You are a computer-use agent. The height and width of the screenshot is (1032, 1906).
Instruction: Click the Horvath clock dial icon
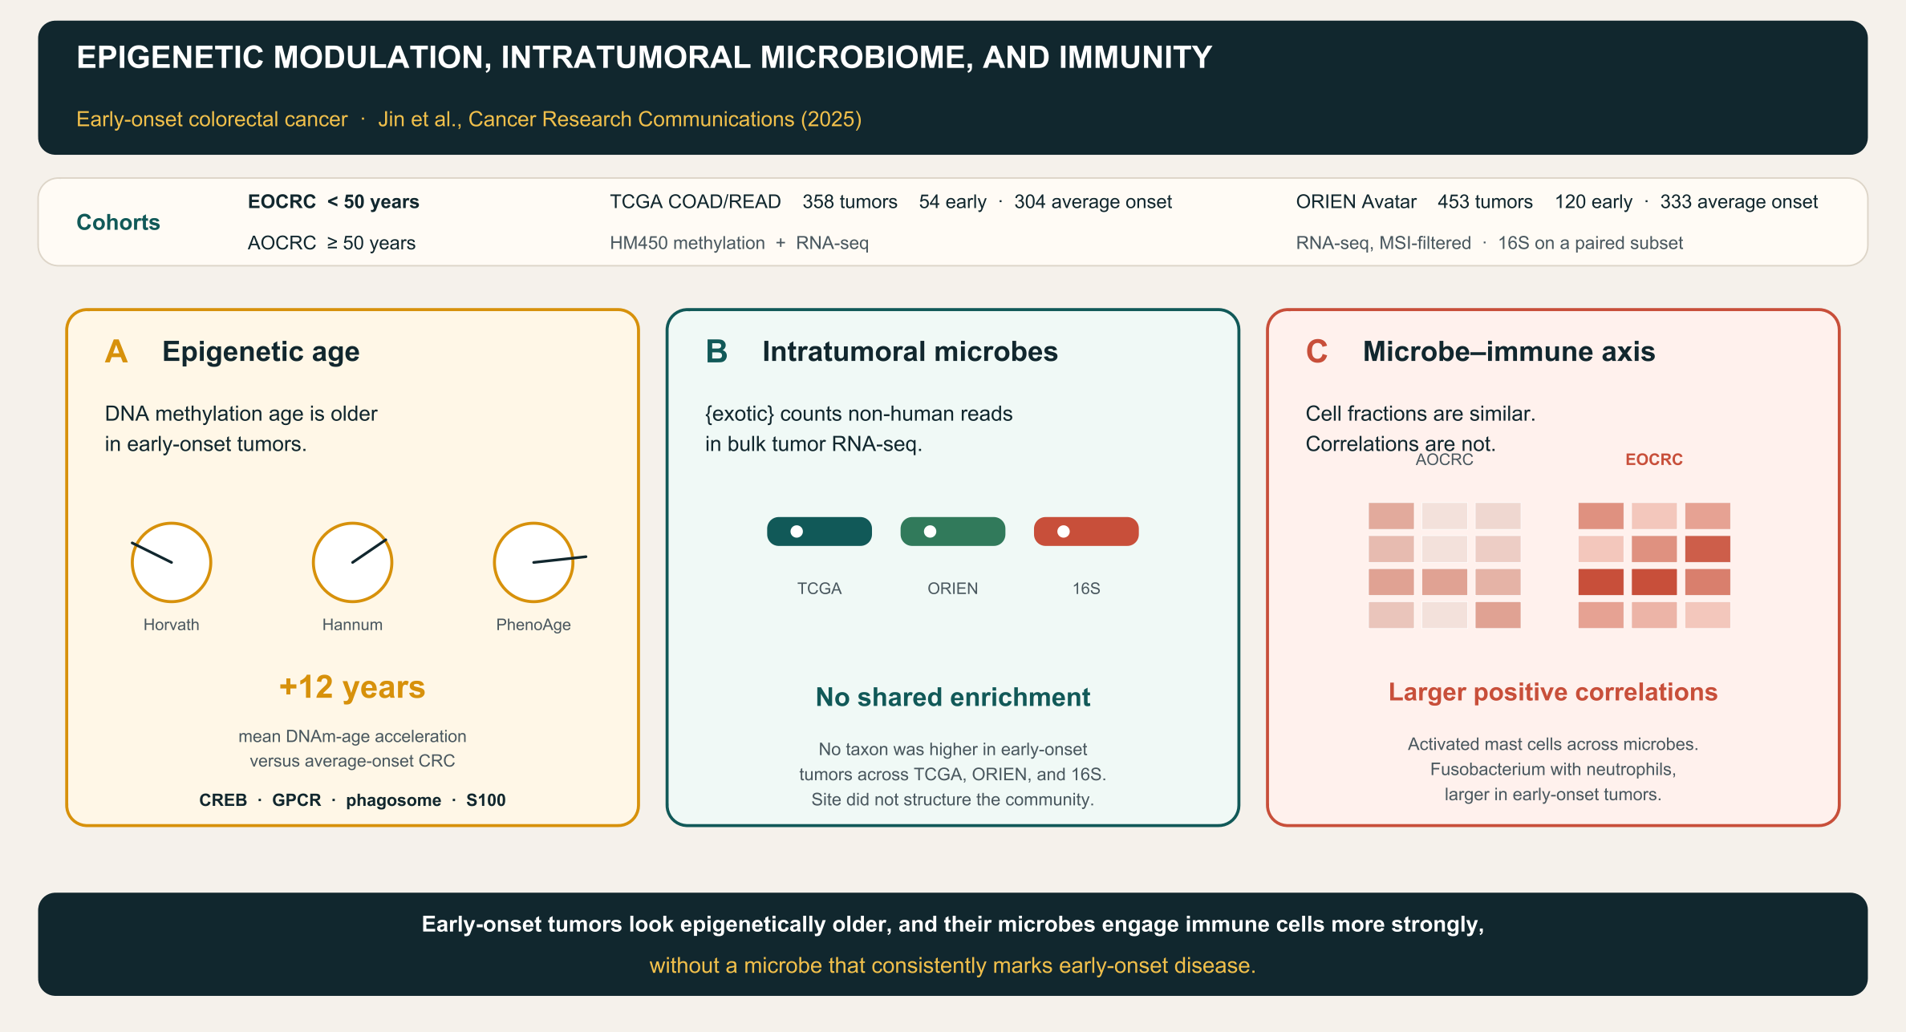171,562
